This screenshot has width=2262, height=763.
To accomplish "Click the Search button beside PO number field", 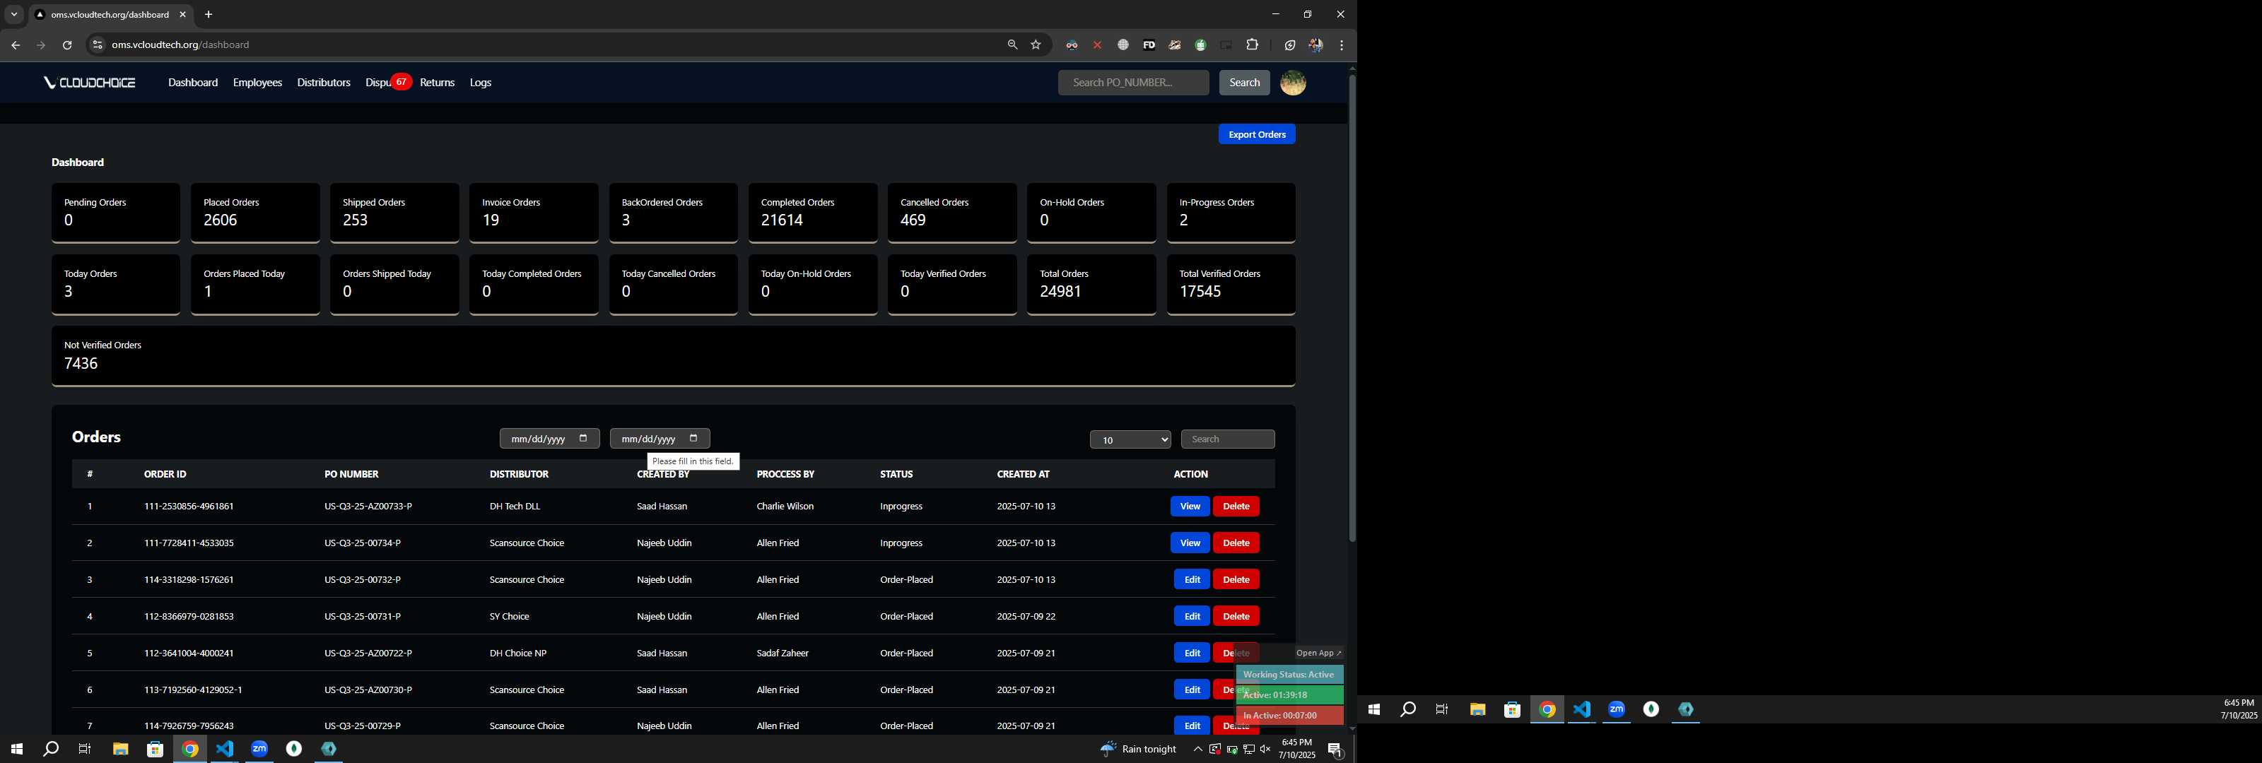I will point(1244,83).
